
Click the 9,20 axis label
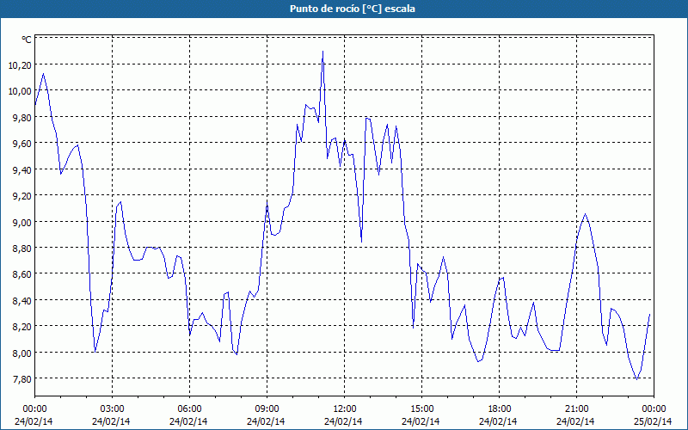tap(22, 195)
